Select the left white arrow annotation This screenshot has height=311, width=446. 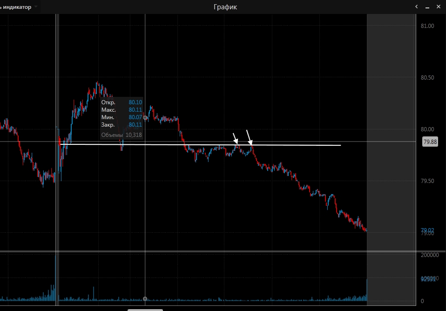point(236,138)
